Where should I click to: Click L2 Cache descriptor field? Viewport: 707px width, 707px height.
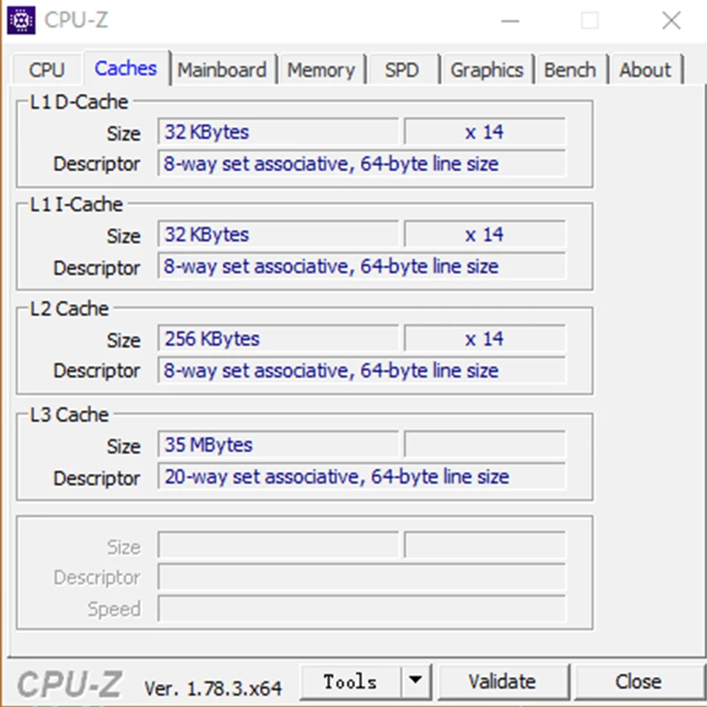coord(361,370)
